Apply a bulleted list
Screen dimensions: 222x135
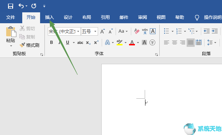[166, 31]
